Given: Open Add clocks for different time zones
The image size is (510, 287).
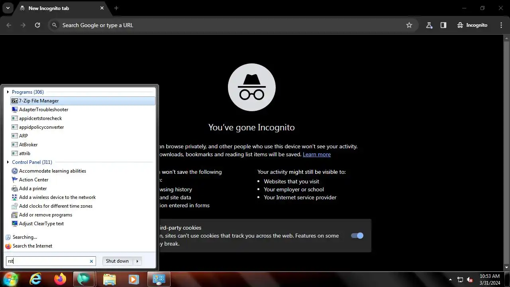Looking at the screenshot, I should point(82,206).
